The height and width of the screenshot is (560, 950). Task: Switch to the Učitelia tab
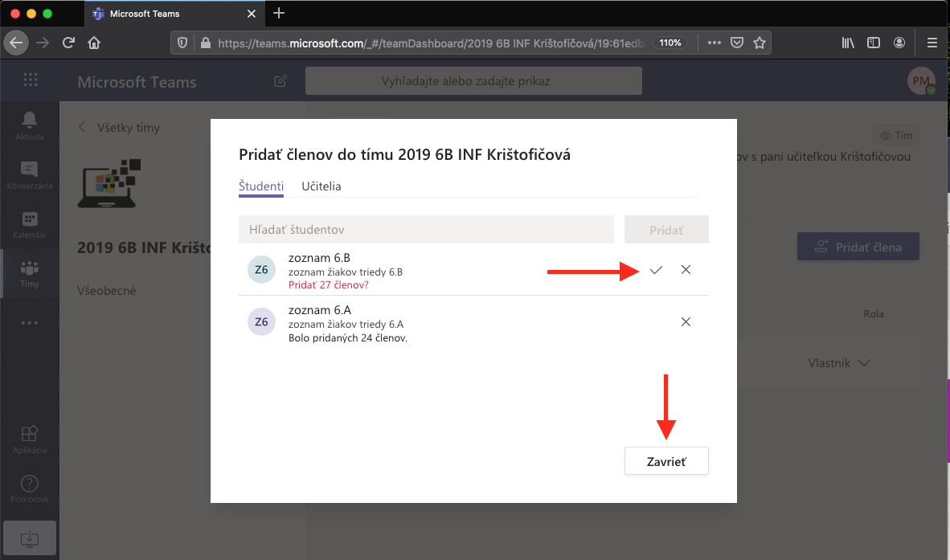pyautogui.click(x=321, y=186)
